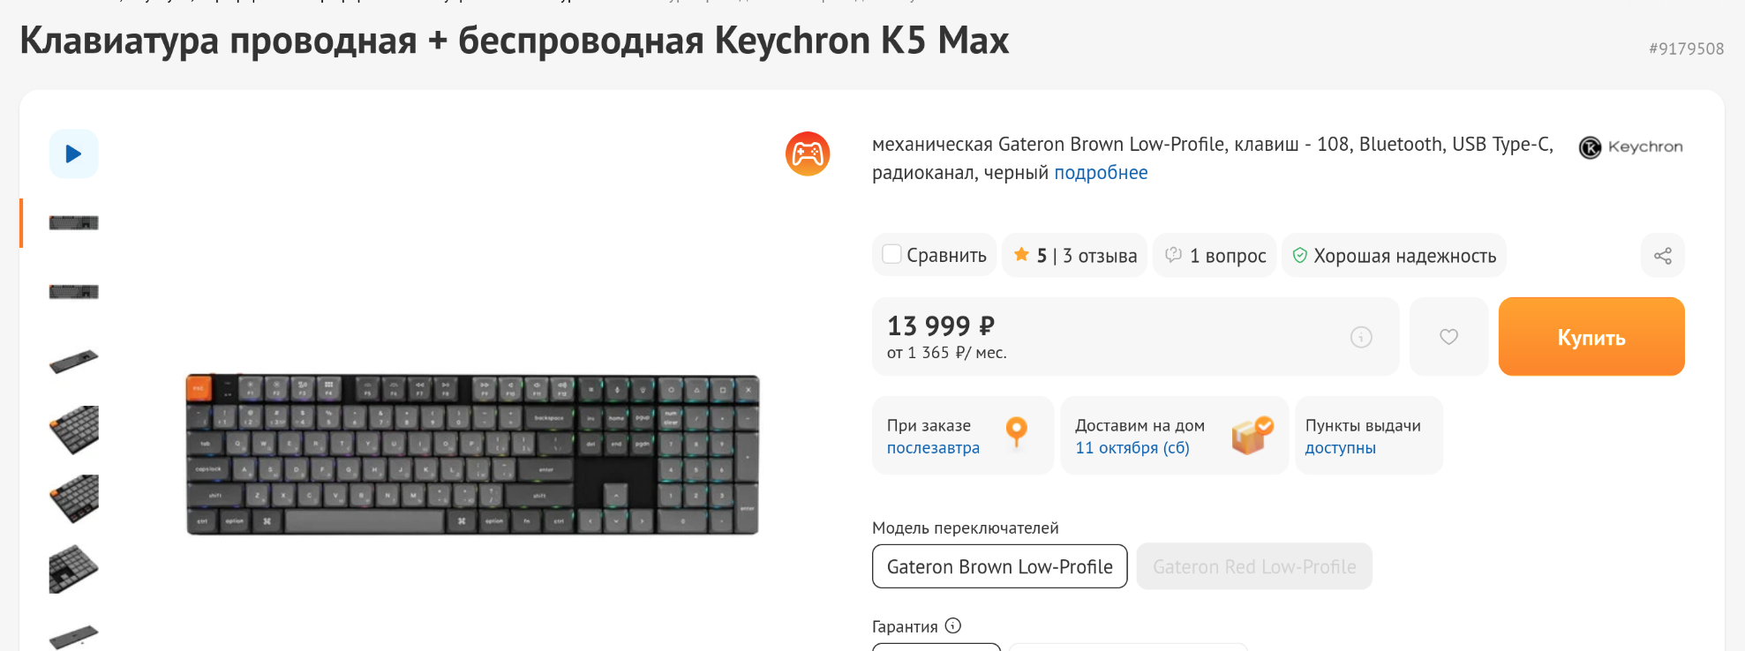Viewport: 1745px width, 651px height.
Task: Open the warranty info icon
Action: (953, 625)
